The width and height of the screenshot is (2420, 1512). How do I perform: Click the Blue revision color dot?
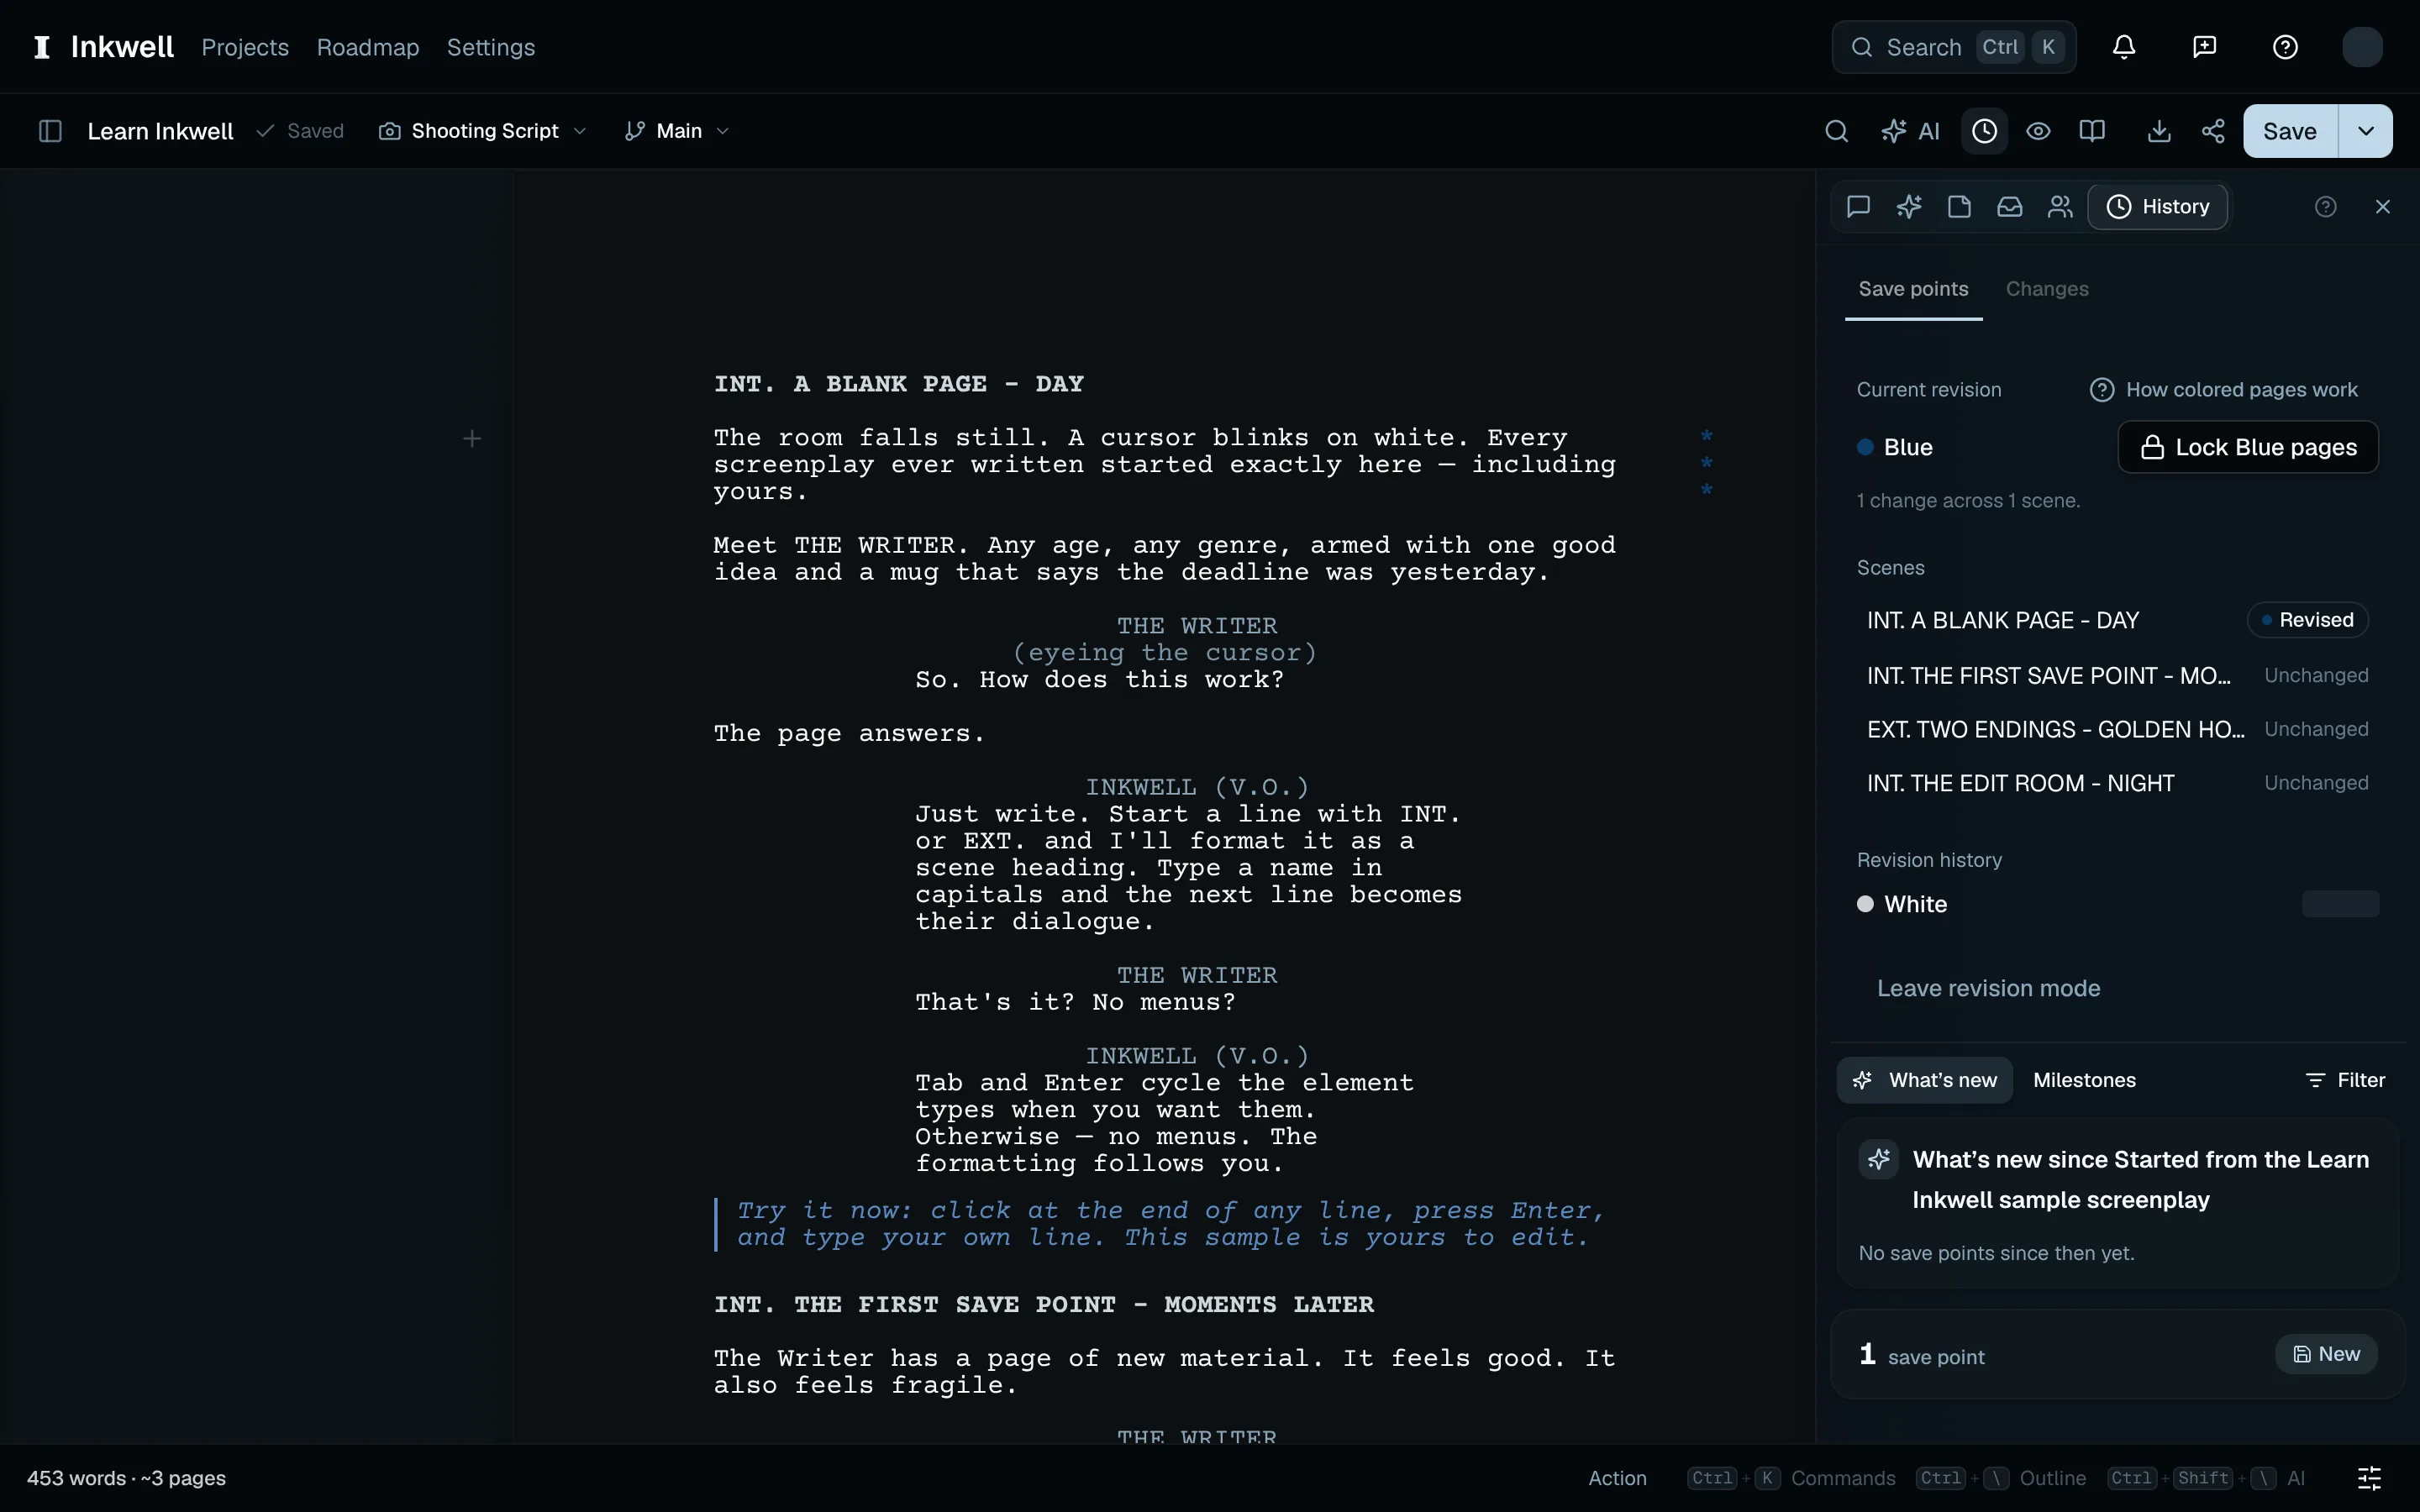[1865, 447]
